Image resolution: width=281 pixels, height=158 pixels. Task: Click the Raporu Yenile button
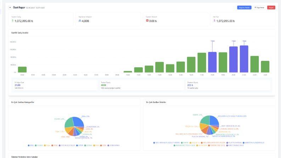[244, 7]
